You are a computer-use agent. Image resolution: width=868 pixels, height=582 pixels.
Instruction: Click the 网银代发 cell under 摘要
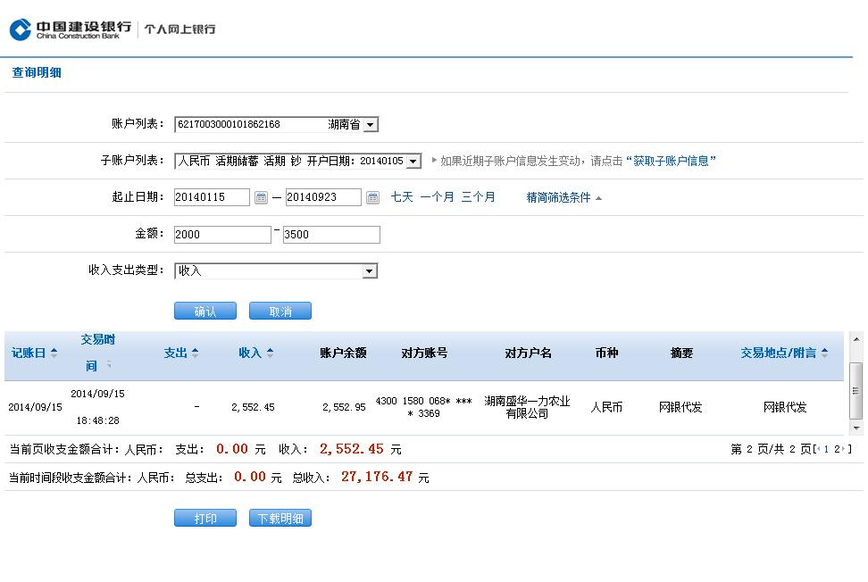click(x=680, y=407)
